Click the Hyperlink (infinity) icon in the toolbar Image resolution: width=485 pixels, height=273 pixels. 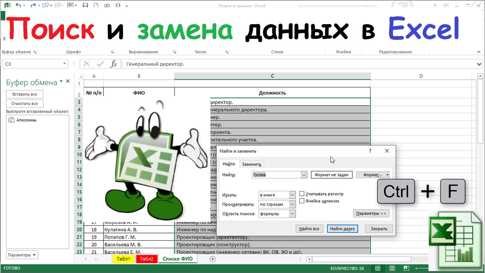click(107, 5)
